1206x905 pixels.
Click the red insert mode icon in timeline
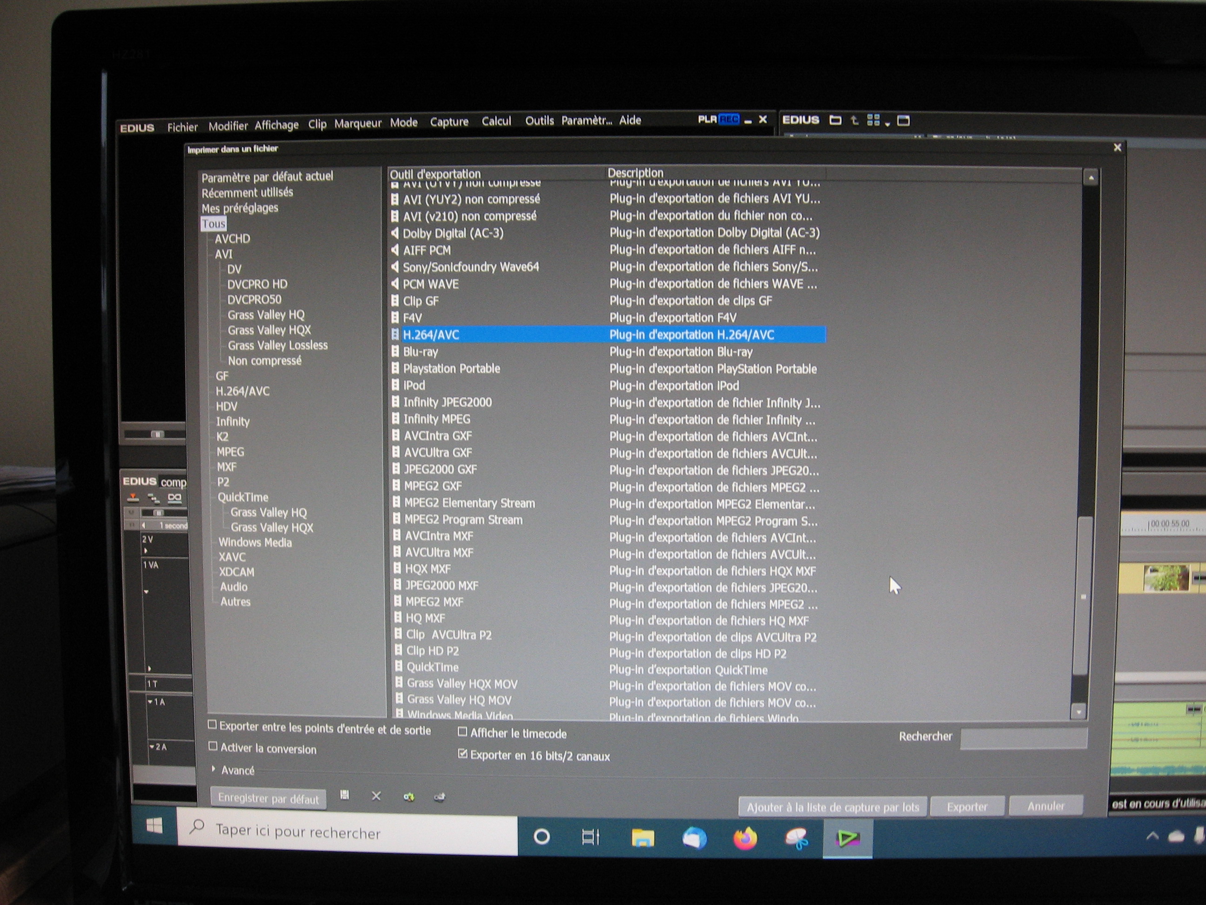pyautogui.click(x=133, y=497)
